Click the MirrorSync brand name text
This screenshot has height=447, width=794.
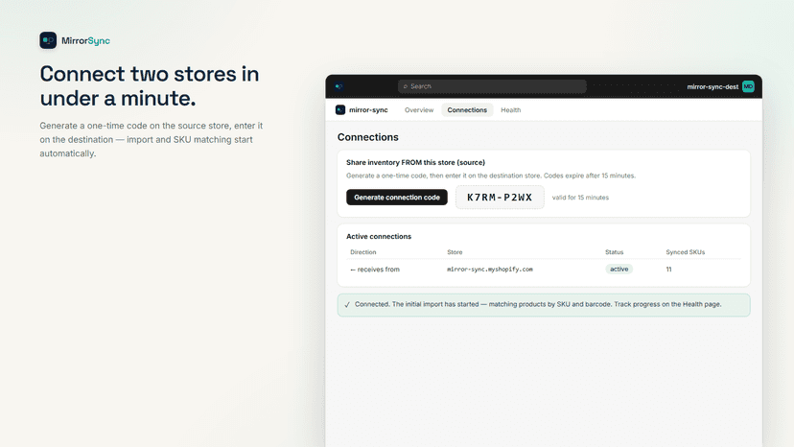pyautogui.click(x=85, y=41)
